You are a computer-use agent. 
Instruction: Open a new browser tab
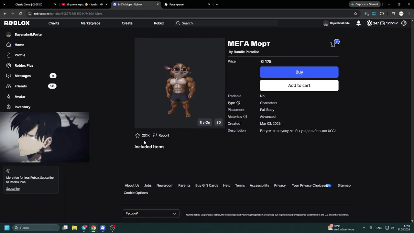(217, 5)
